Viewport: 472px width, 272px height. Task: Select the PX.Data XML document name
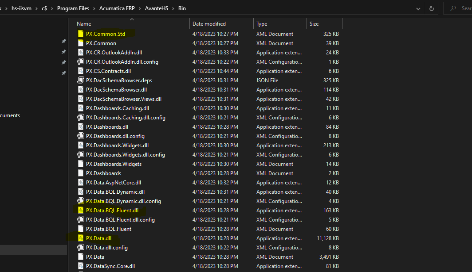(x=95, y=257)
